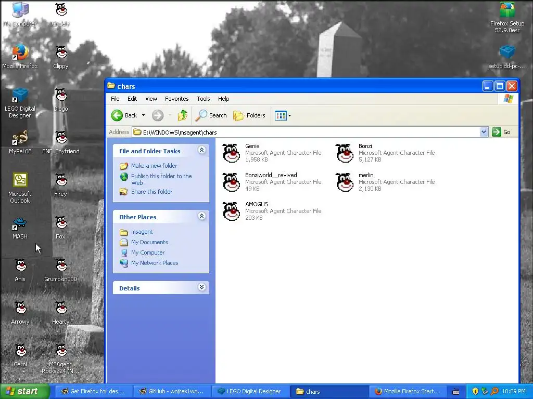The height and width of the screenshot is (399, 533).
Task: Open the View menu
Action: pos(151,99)
